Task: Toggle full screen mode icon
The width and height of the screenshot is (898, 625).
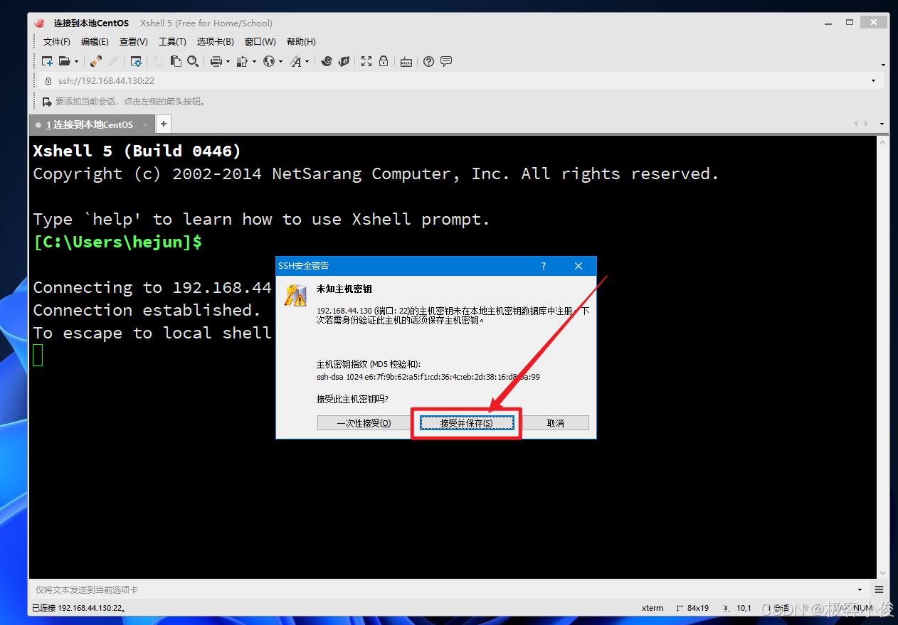Action: [366, 62]
